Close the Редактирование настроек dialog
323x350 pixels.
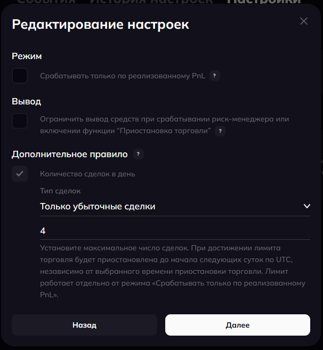pos(304,21)
